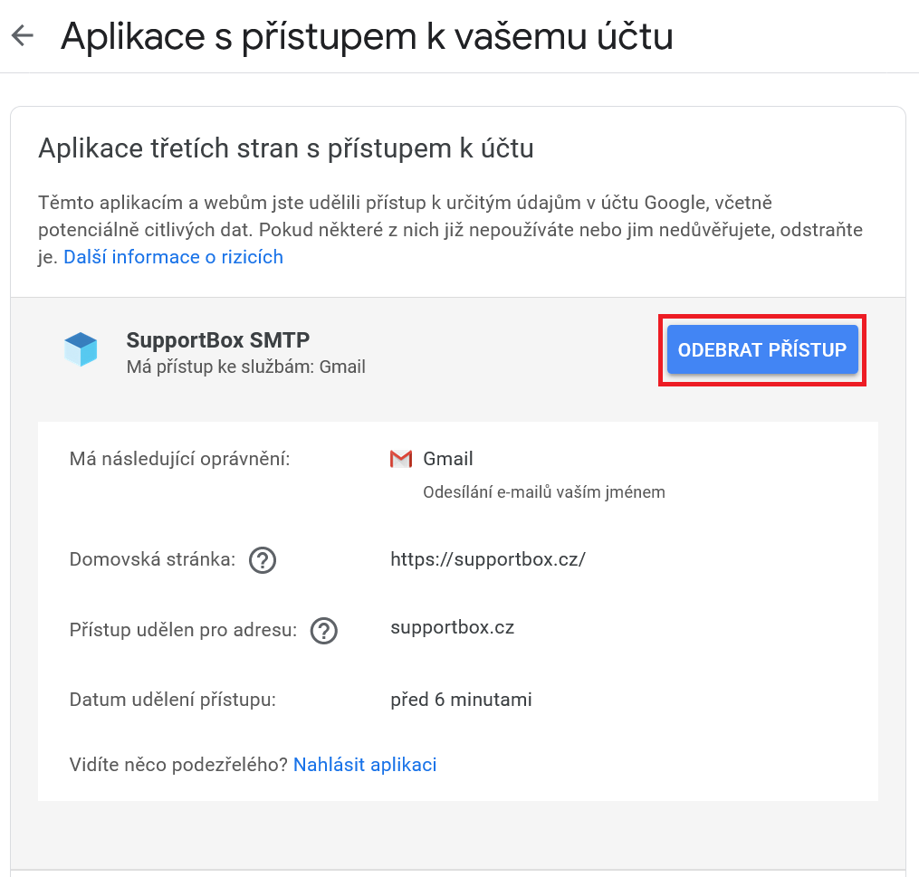Click the Domovská stránka label
919x877 pixels.
(152, 559)
